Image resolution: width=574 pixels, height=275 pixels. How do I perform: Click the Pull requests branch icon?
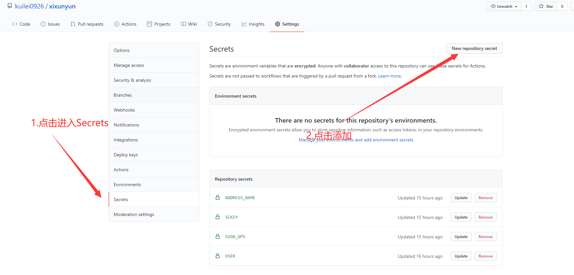pyautogui.click(x=73, y=24)
